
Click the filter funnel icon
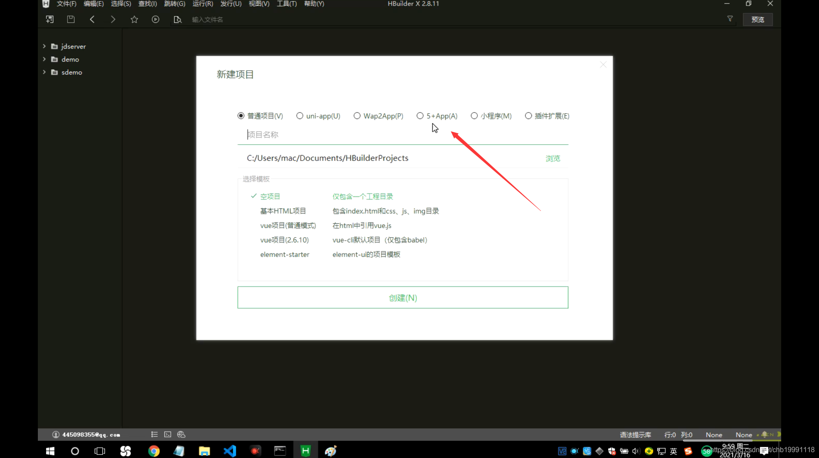(x=730, y=19)
